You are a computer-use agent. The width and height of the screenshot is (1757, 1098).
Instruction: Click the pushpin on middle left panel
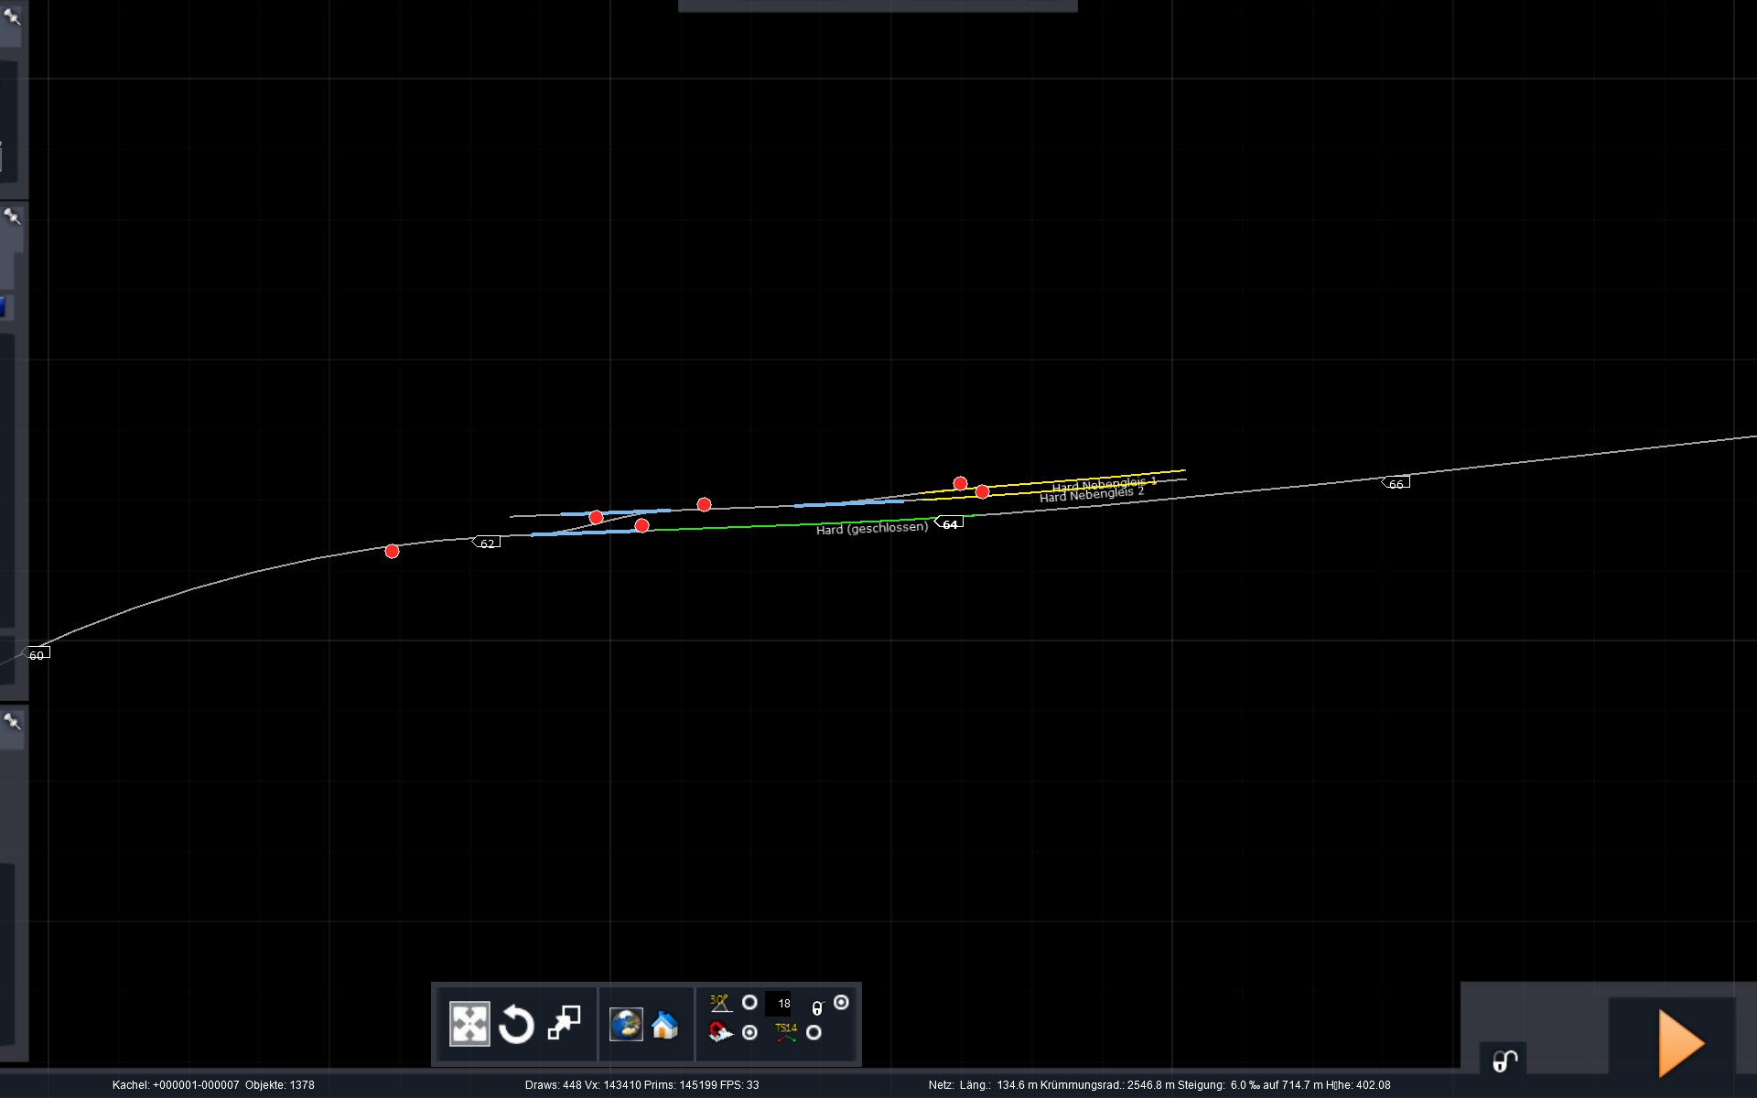(12, 216)
